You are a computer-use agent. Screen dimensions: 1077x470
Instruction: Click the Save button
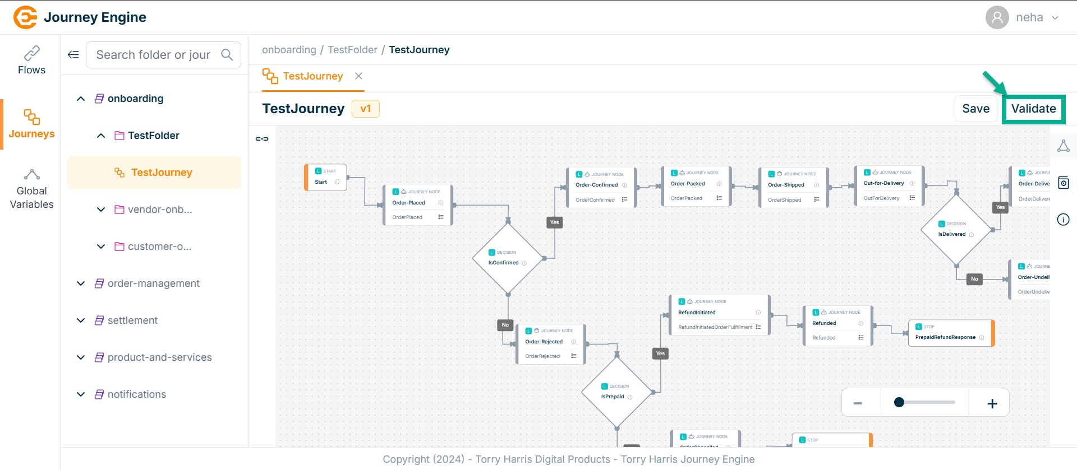click(x=975, y=109)
